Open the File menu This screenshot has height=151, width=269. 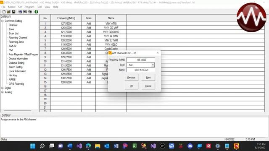3,7
